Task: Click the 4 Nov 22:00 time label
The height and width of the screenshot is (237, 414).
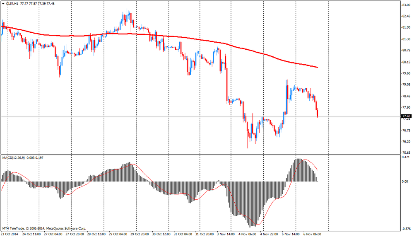Action: click(x=269, y=234)
